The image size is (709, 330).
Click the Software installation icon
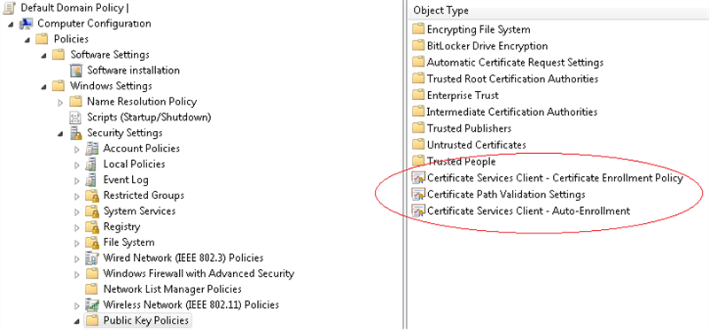tap(75, 71)
